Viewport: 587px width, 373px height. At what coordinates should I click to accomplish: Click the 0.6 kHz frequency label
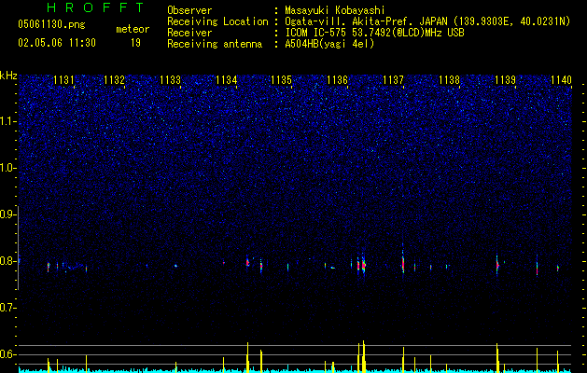click(x=7, y=354)
